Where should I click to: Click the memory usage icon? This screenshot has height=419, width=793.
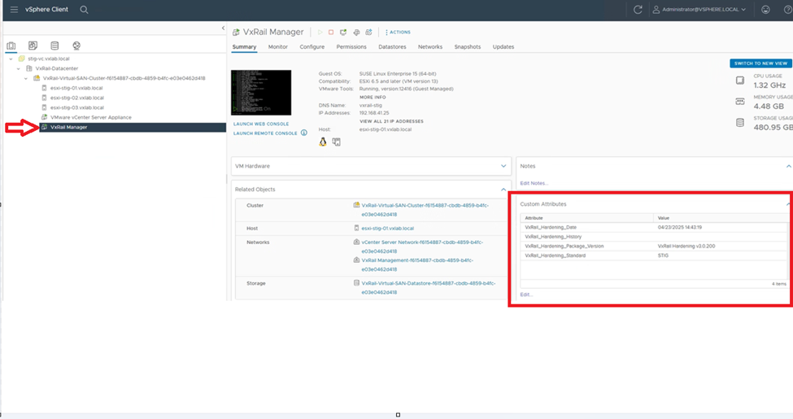(740, 102)
